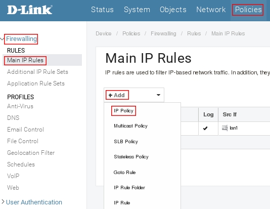Click the Src If column header
Viewport: 270px width, 209px height.
[x=230, y=114]
